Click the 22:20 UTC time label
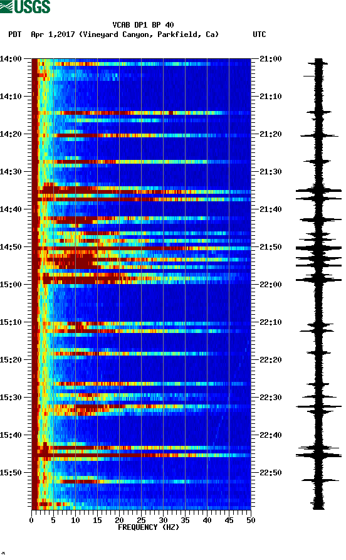This screenshot has height=560, width=346. tap(271, 360)
